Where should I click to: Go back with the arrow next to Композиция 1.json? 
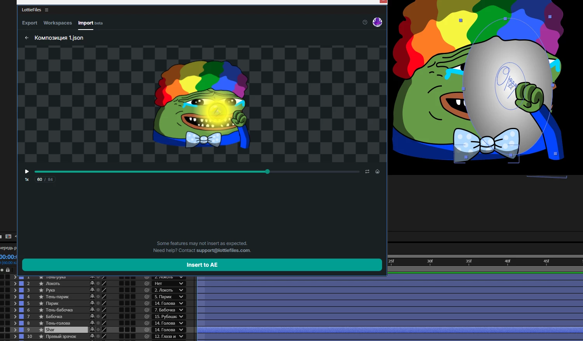[x=27, y=38]
